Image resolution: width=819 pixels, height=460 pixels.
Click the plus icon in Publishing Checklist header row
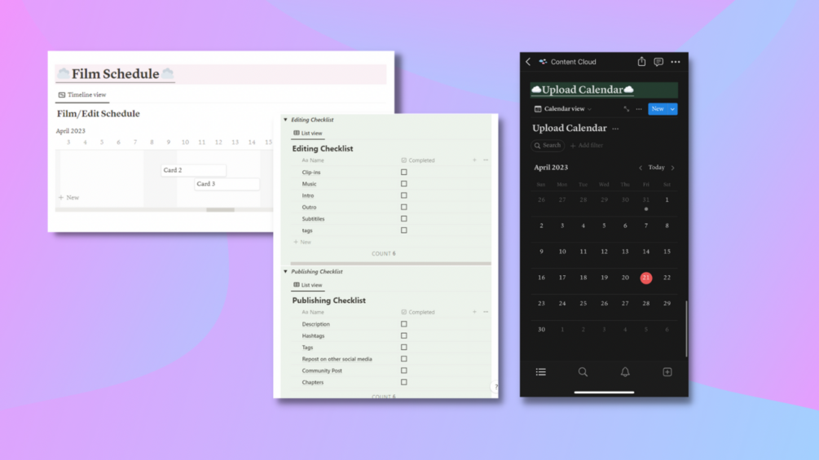click(x=474, y=312)
